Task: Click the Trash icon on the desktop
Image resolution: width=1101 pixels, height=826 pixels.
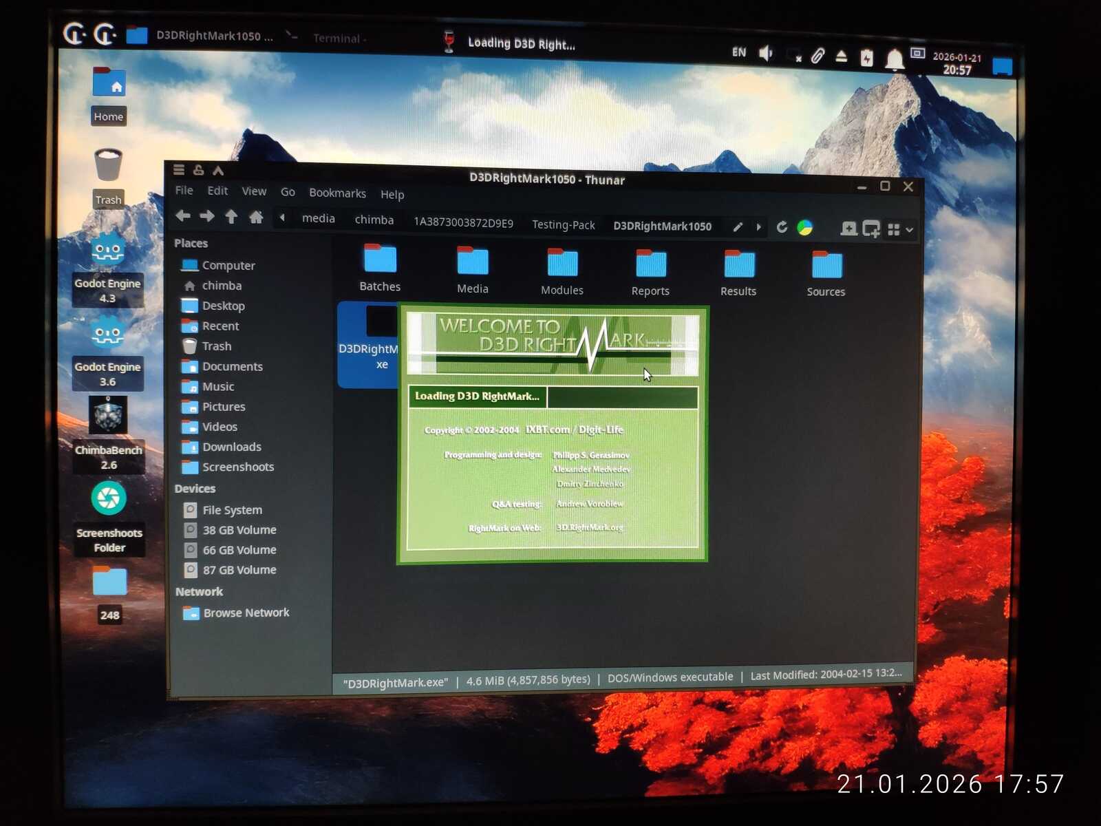Action: [109, 178]
